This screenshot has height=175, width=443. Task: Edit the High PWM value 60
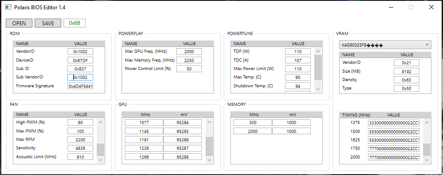[x=80, y=123]
